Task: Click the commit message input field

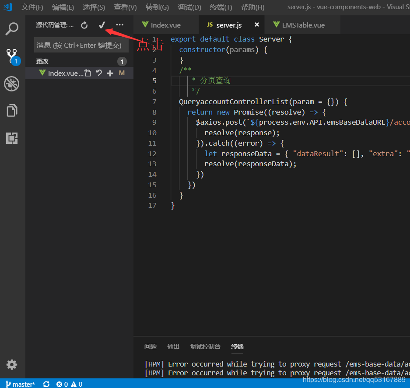Action: point(81,45)
